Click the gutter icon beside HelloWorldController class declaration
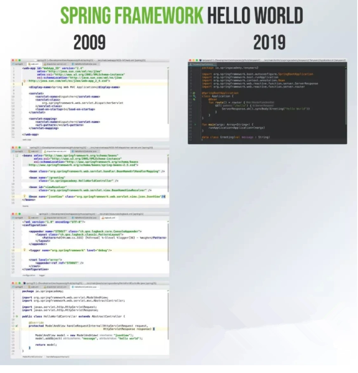Screen dimensions: 358x373 (x=16, y=316)
